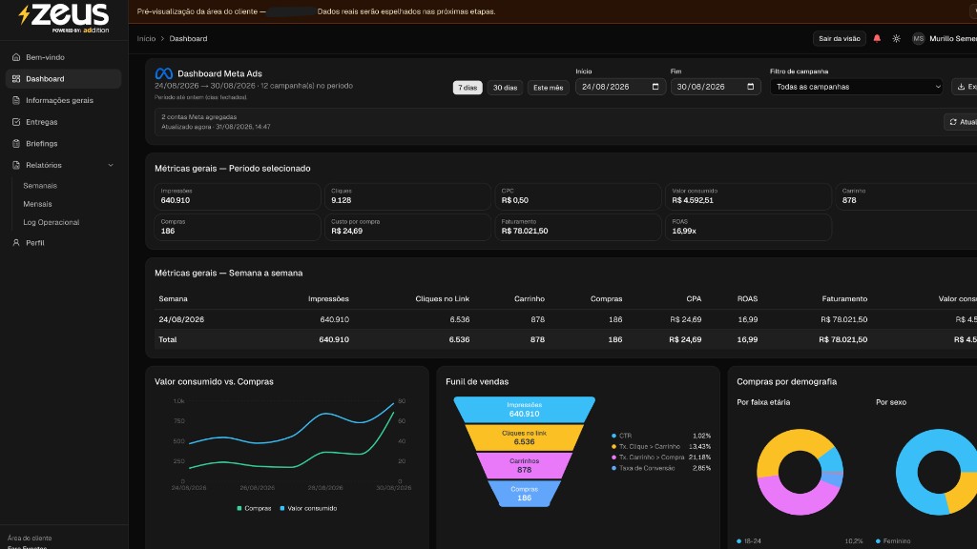This screenshot has width=977, height=549.
Task: Click the Faturamento column header
Action: 844,298
